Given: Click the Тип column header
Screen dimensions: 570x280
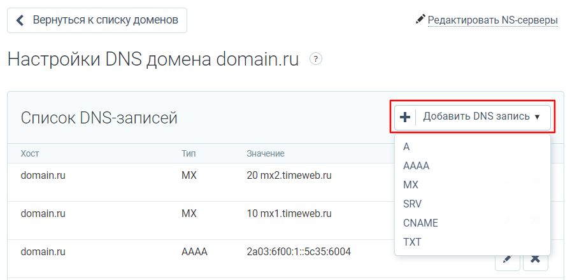Looking at the screenshot, I should coord(189,153).
